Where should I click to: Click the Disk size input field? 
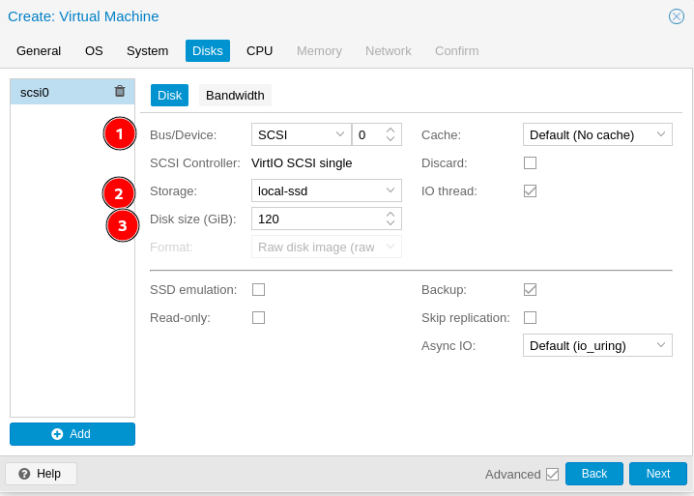click(317, 219)
